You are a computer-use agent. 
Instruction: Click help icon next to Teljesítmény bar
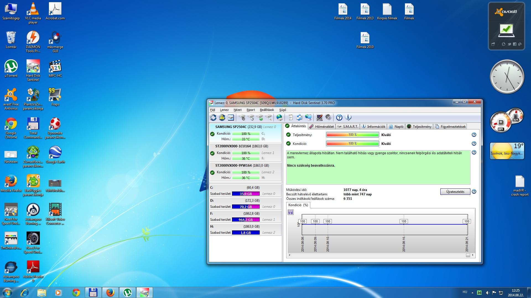(474, 135)
